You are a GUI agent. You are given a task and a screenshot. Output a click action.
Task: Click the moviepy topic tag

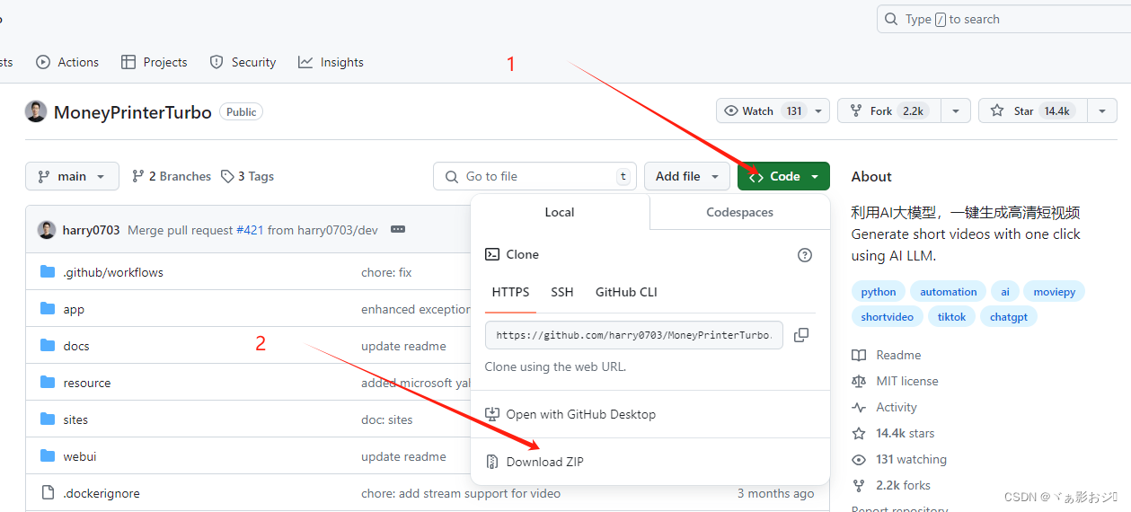tap(1055, 291)
